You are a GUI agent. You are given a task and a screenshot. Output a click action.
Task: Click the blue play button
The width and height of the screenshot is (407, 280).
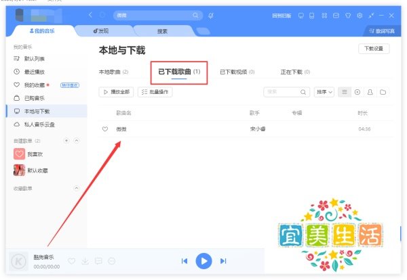(203, 261)
